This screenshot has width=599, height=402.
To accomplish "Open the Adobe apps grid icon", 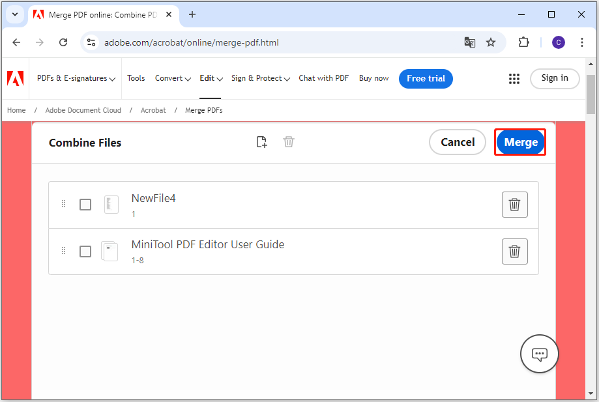I will pyautogui.click(x=514, y=79).
